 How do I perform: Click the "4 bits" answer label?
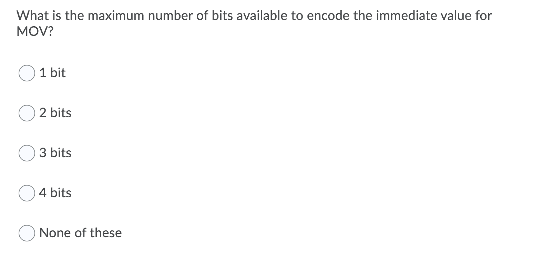point(55,193)
